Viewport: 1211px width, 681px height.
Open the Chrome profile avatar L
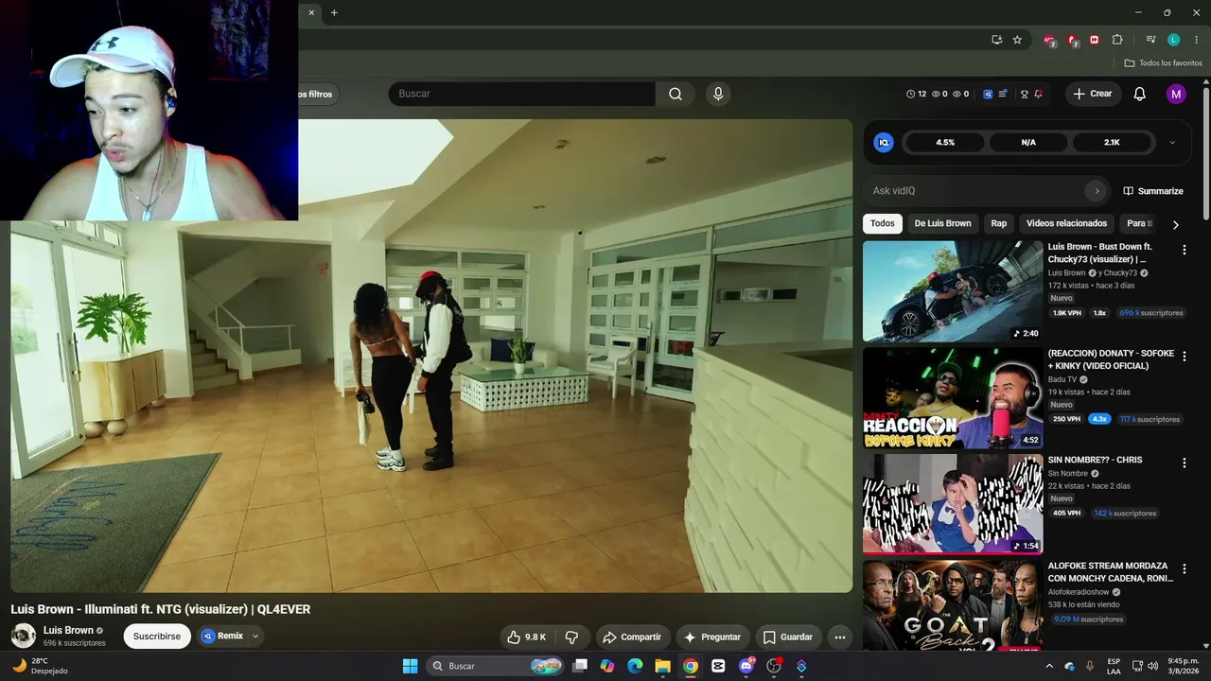tap(1173, 40)
